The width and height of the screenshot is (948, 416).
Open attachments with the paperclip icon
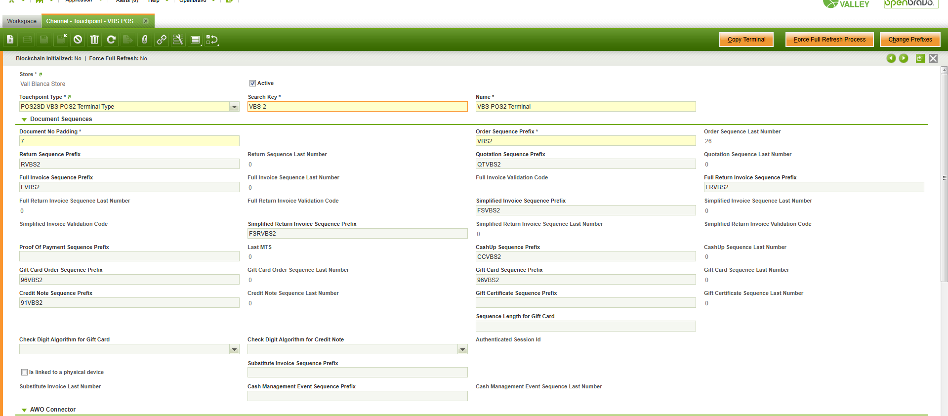[x=145, y=40]
